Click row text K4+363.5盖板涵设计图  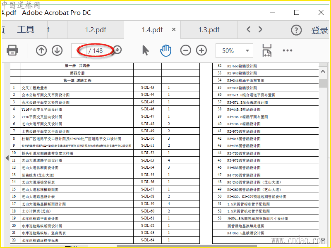(246, 233)
